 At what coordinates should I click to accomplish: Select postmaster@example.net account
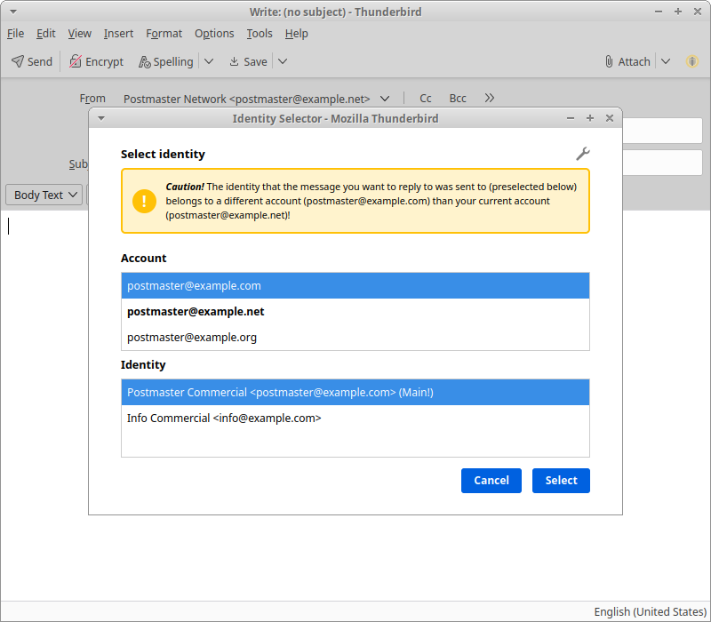[355, 312]
